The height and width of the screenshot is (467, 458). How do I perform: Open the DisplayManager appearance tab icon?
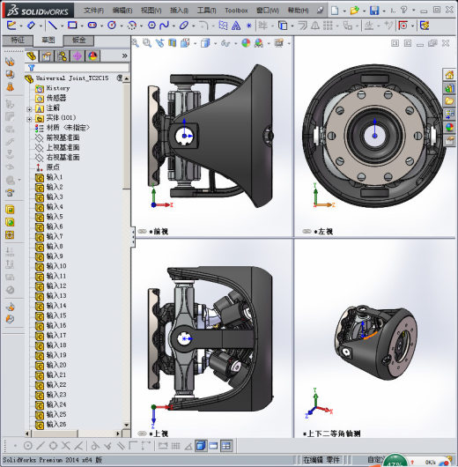(x=92, y=56)
